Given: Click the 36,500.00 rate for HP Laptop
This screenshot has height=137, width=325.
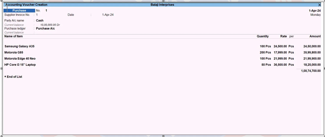Looking at the screenshot, I should tap(280, 65).
